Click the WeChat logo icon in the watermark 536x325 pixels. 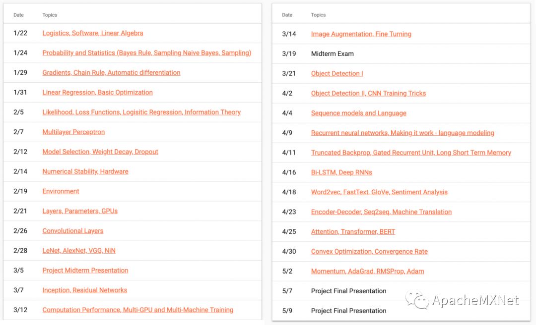417,300
